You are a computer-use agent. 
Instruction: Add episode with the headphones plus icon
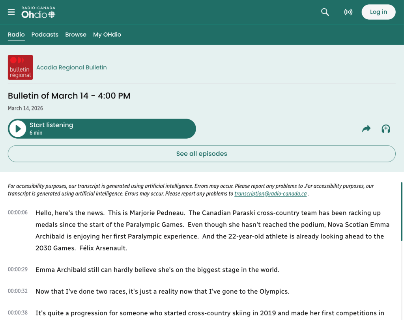(386, 129)
